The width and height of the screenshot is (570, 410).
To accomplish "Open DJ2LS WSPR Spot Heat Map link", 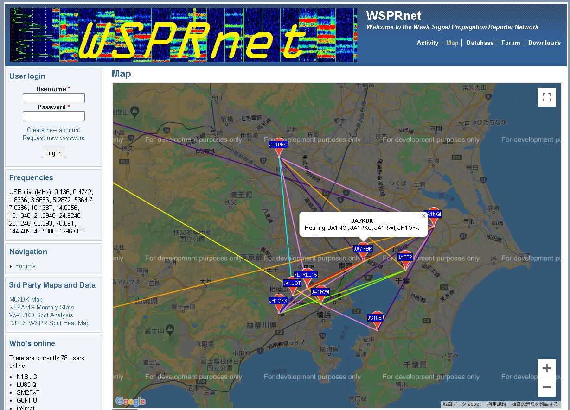I will coord(49,323).
